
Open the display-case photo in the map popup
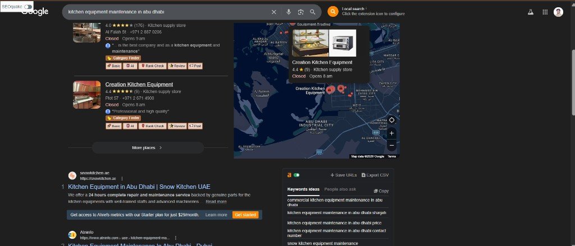pos(310,43)
